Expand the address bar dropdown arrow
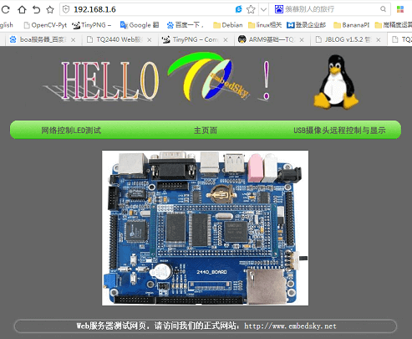This screenshot has width=412, height=339. click(x=263, y=10)
